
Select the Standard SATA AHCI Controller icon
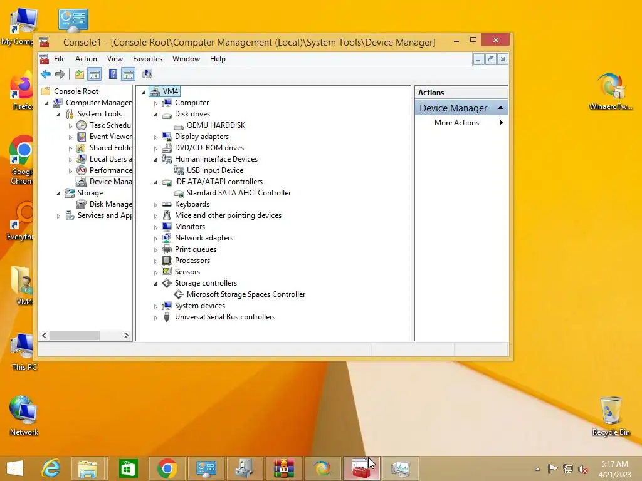pyautogui.click(x=179, y=193)
